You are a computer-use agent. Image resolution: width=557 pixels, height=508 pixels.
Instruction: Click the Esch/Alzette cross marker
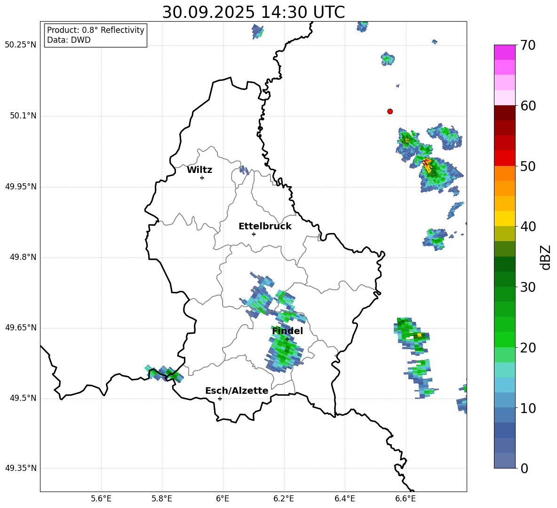click(220, 399)
